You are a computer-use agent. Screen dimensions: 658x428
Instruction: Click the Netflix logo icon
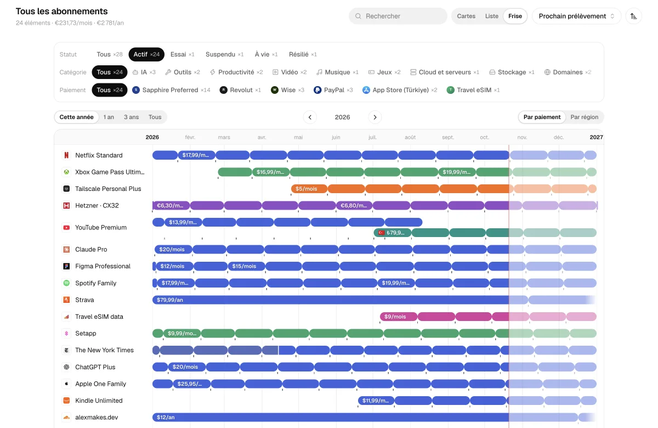pyautogui.click(x=66, y=155)
